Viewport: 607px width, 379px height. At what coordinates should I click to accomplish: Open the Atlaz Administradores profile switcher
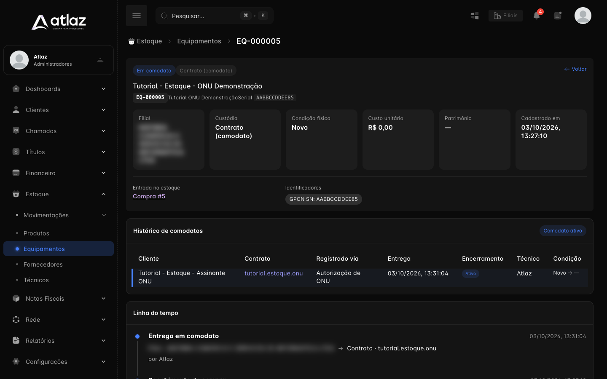tap(59, 60)
